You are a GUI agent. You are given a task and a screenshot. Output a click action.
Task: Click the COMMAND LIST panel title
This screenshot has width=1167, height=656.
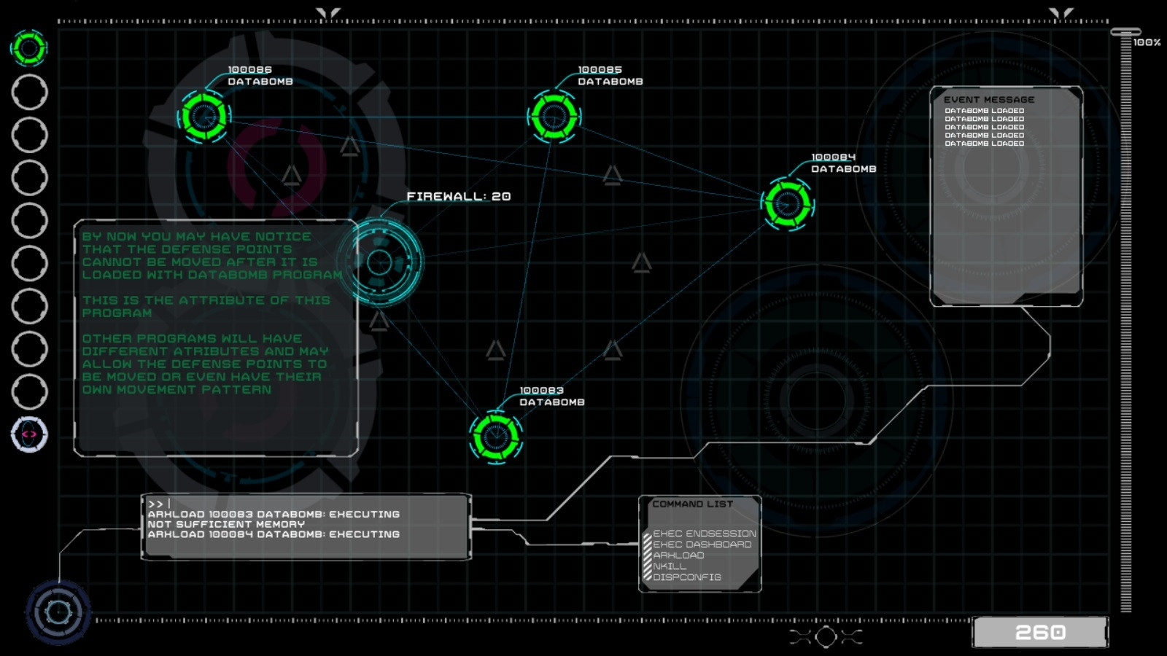693,504
